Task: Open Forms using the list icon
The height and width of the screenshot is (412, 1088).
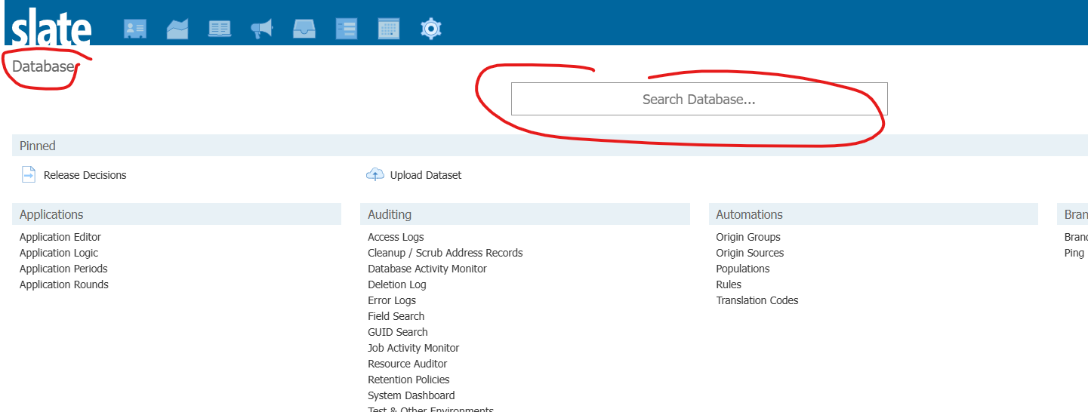Action: [347, 29]
